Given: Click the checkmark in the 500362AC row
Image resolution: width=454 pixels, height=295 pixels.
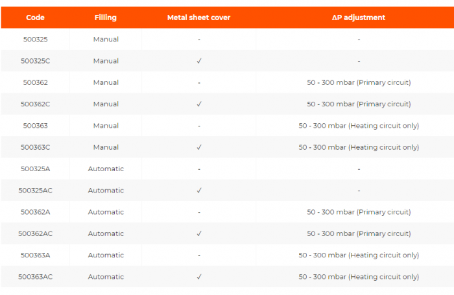Looking at the screenshot, I should [x=199, y=233].
